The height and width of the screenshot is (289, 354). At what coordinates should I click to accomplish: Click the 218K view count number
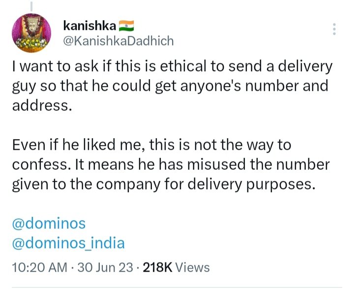[x=157, y=267]
